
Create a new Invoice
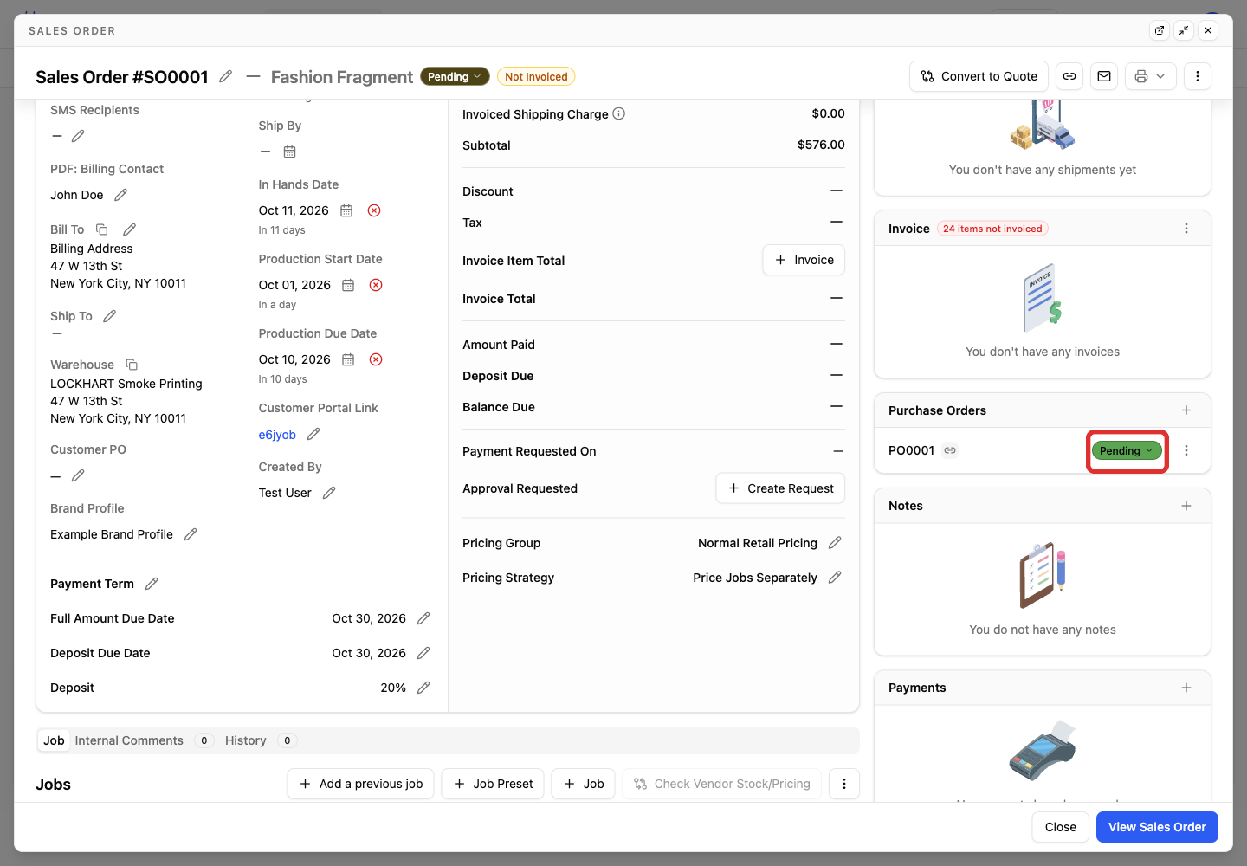click(804, 260)
